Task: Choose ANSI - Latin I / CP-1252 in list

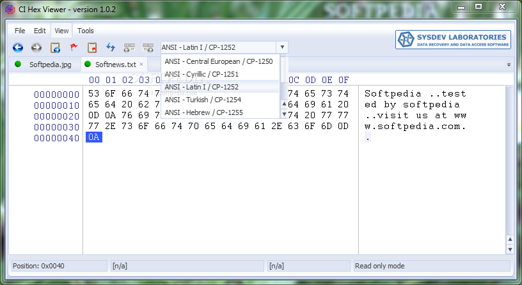Action: (x=220, y=87)
